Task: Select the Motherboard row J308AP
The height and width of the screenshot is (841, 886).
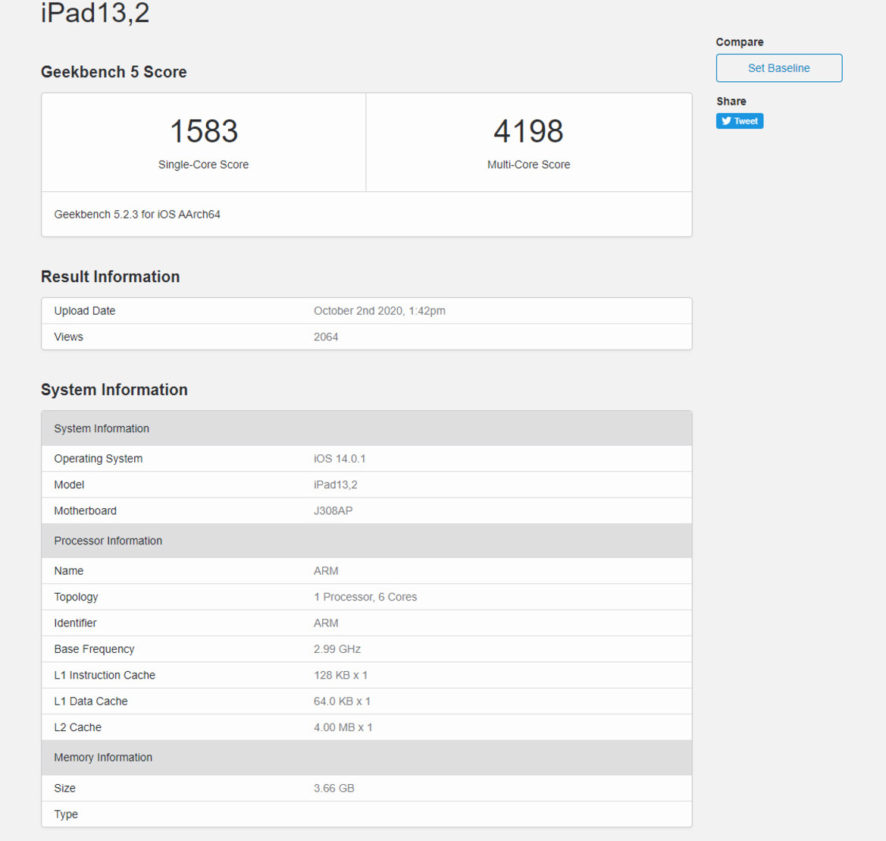Action: pos(366,510)
